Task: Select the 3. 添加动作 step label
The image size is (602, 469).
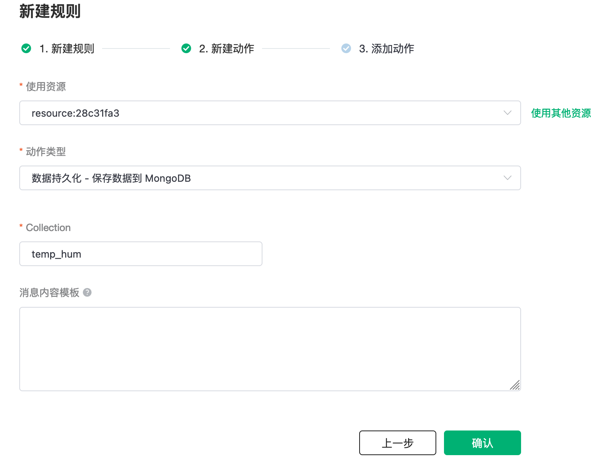Action: pos(387,49)
